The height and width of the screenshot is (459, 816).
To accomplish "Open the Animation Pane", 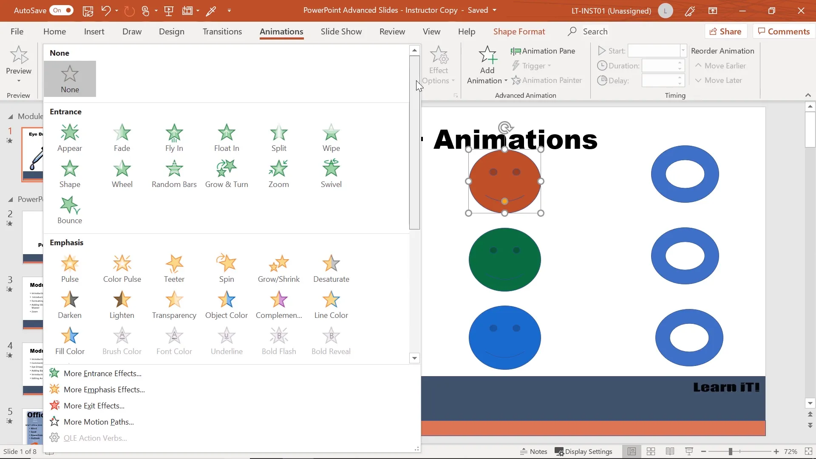I will tap(543, 51).
